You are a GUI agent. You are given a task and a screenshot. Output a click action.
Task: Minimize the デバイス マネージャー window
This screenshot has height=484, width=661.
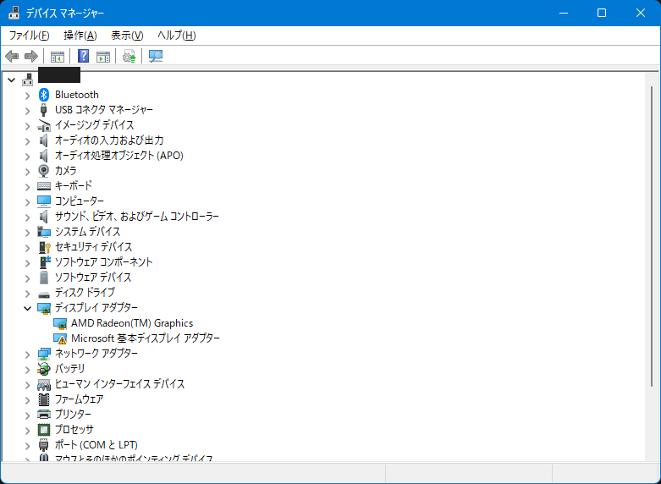(563, 13)
